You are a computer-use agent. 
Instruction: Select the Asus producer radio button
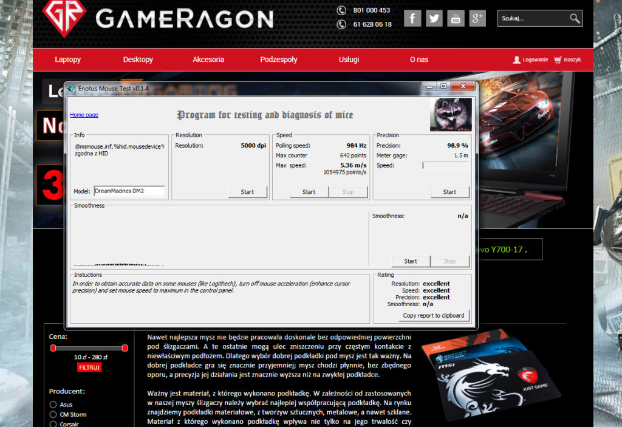pyautogui.click(x=53, y=405)
